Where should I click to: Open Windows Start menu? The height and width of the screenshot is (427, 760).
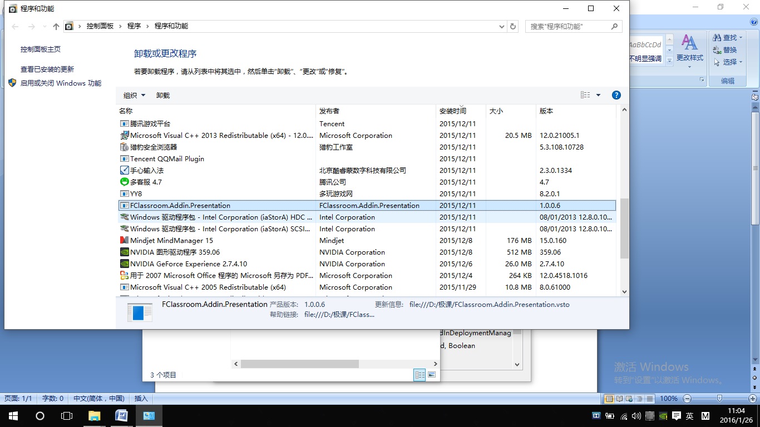coord(13,416)
